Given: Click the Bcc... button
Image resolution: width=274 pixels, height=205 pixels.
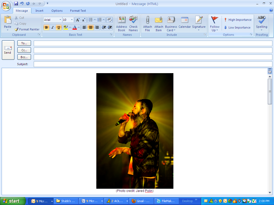Looking at the screenshot, I should (x=24, y=57).
